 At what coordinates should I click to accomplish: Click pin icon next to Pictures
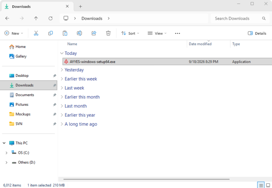click(x=55, y=105)
